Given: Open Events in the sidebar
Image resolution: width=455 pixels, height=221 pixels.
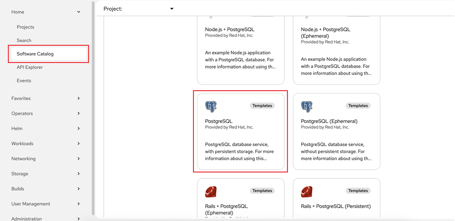Looking at the screenshot, I should tap(24, 80).
